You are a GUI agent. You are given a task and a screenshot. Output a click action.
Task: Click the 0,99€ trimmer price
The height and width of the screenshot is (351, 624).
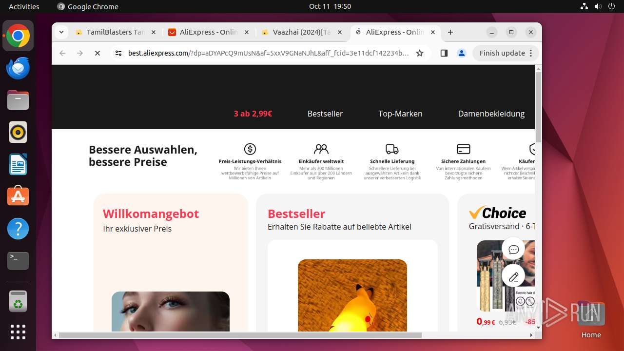486,322
